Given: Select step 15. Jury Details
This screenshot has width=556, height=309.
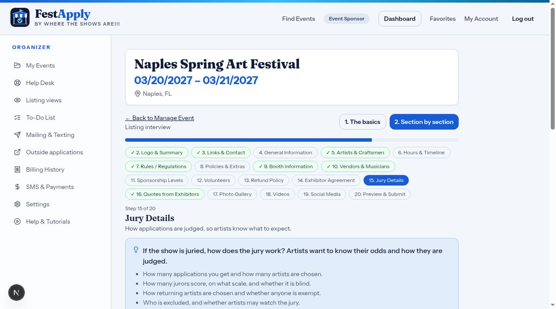Looking at the screenshot, I should pos(386,180).
